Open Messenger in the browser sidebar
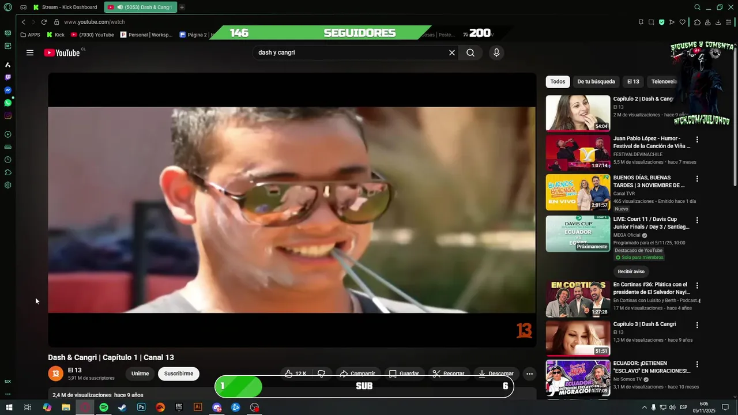Image resolution: width=738 pixels, height=415 pixels. click(x=7, y=90)
